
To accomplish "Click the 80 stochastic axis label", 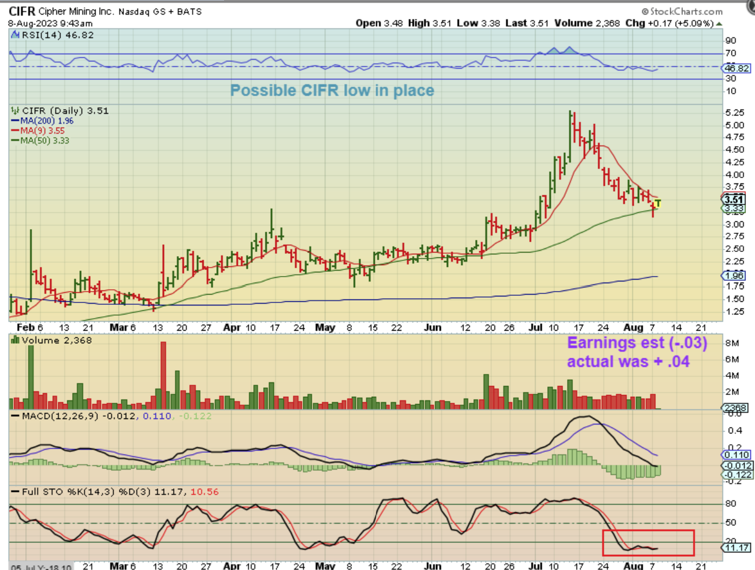I will pos(731,505).
